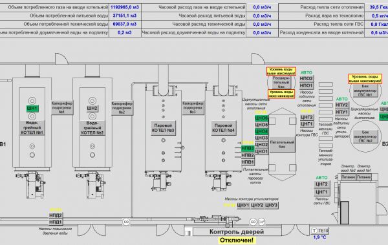Click Калорифер подогрева №3
The image size is (388, 245).
[x=193, y=108]
